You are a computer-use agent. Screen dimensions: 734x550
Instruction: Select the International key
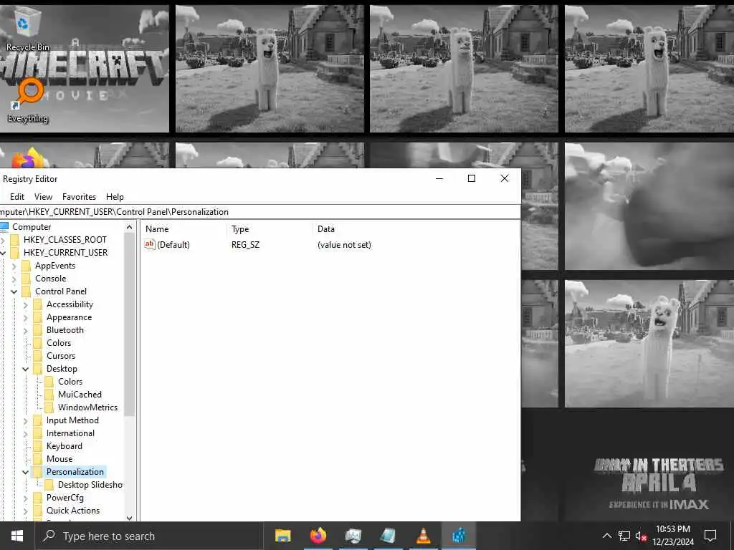pyautogui.click(x=70, y=433)
